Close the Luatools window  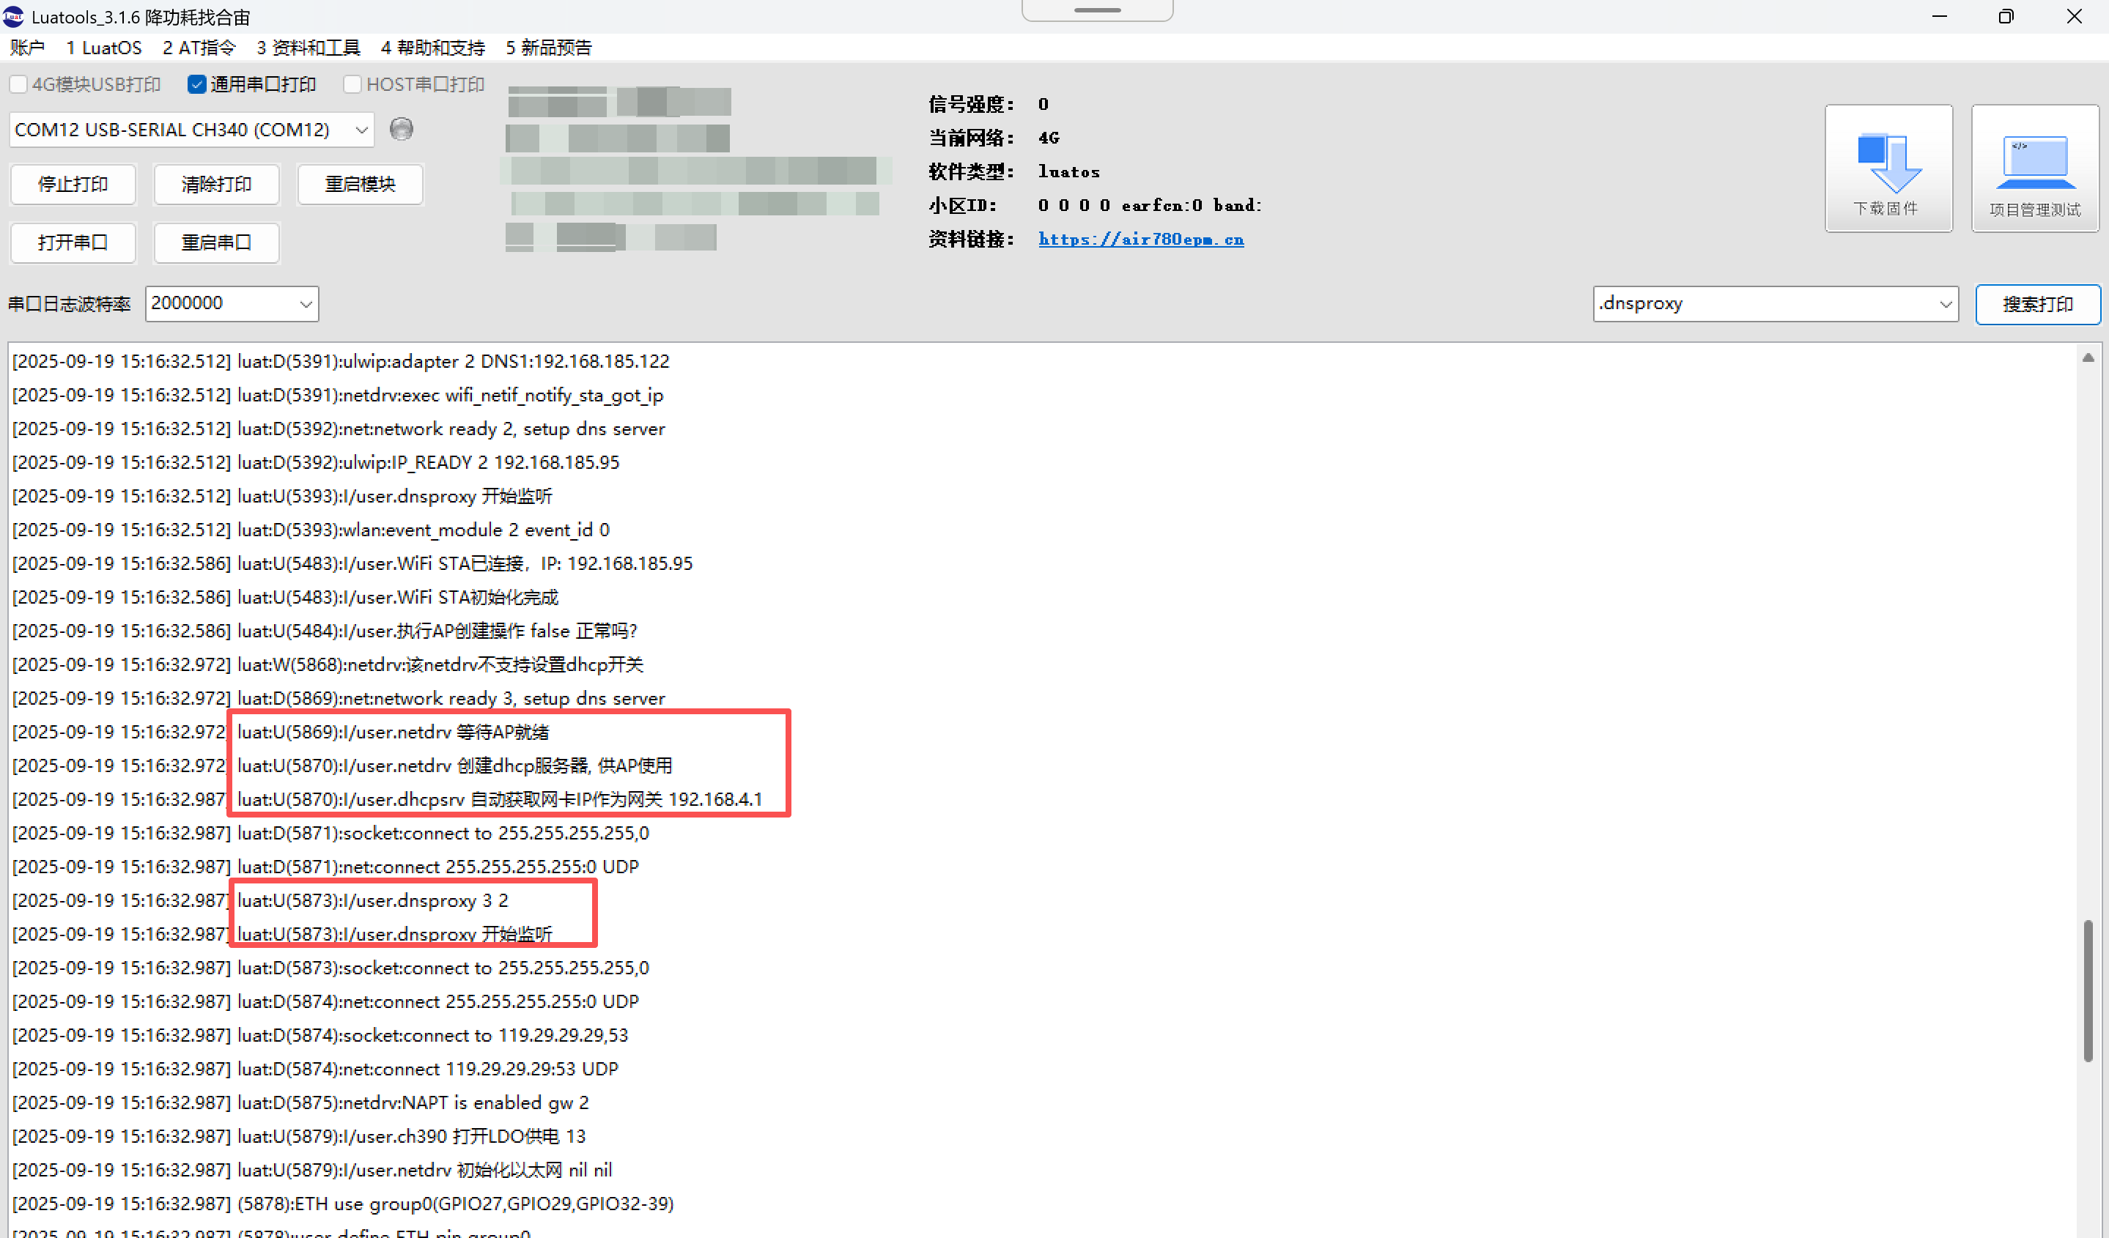pyautogui.click(x=2074, y=17)
